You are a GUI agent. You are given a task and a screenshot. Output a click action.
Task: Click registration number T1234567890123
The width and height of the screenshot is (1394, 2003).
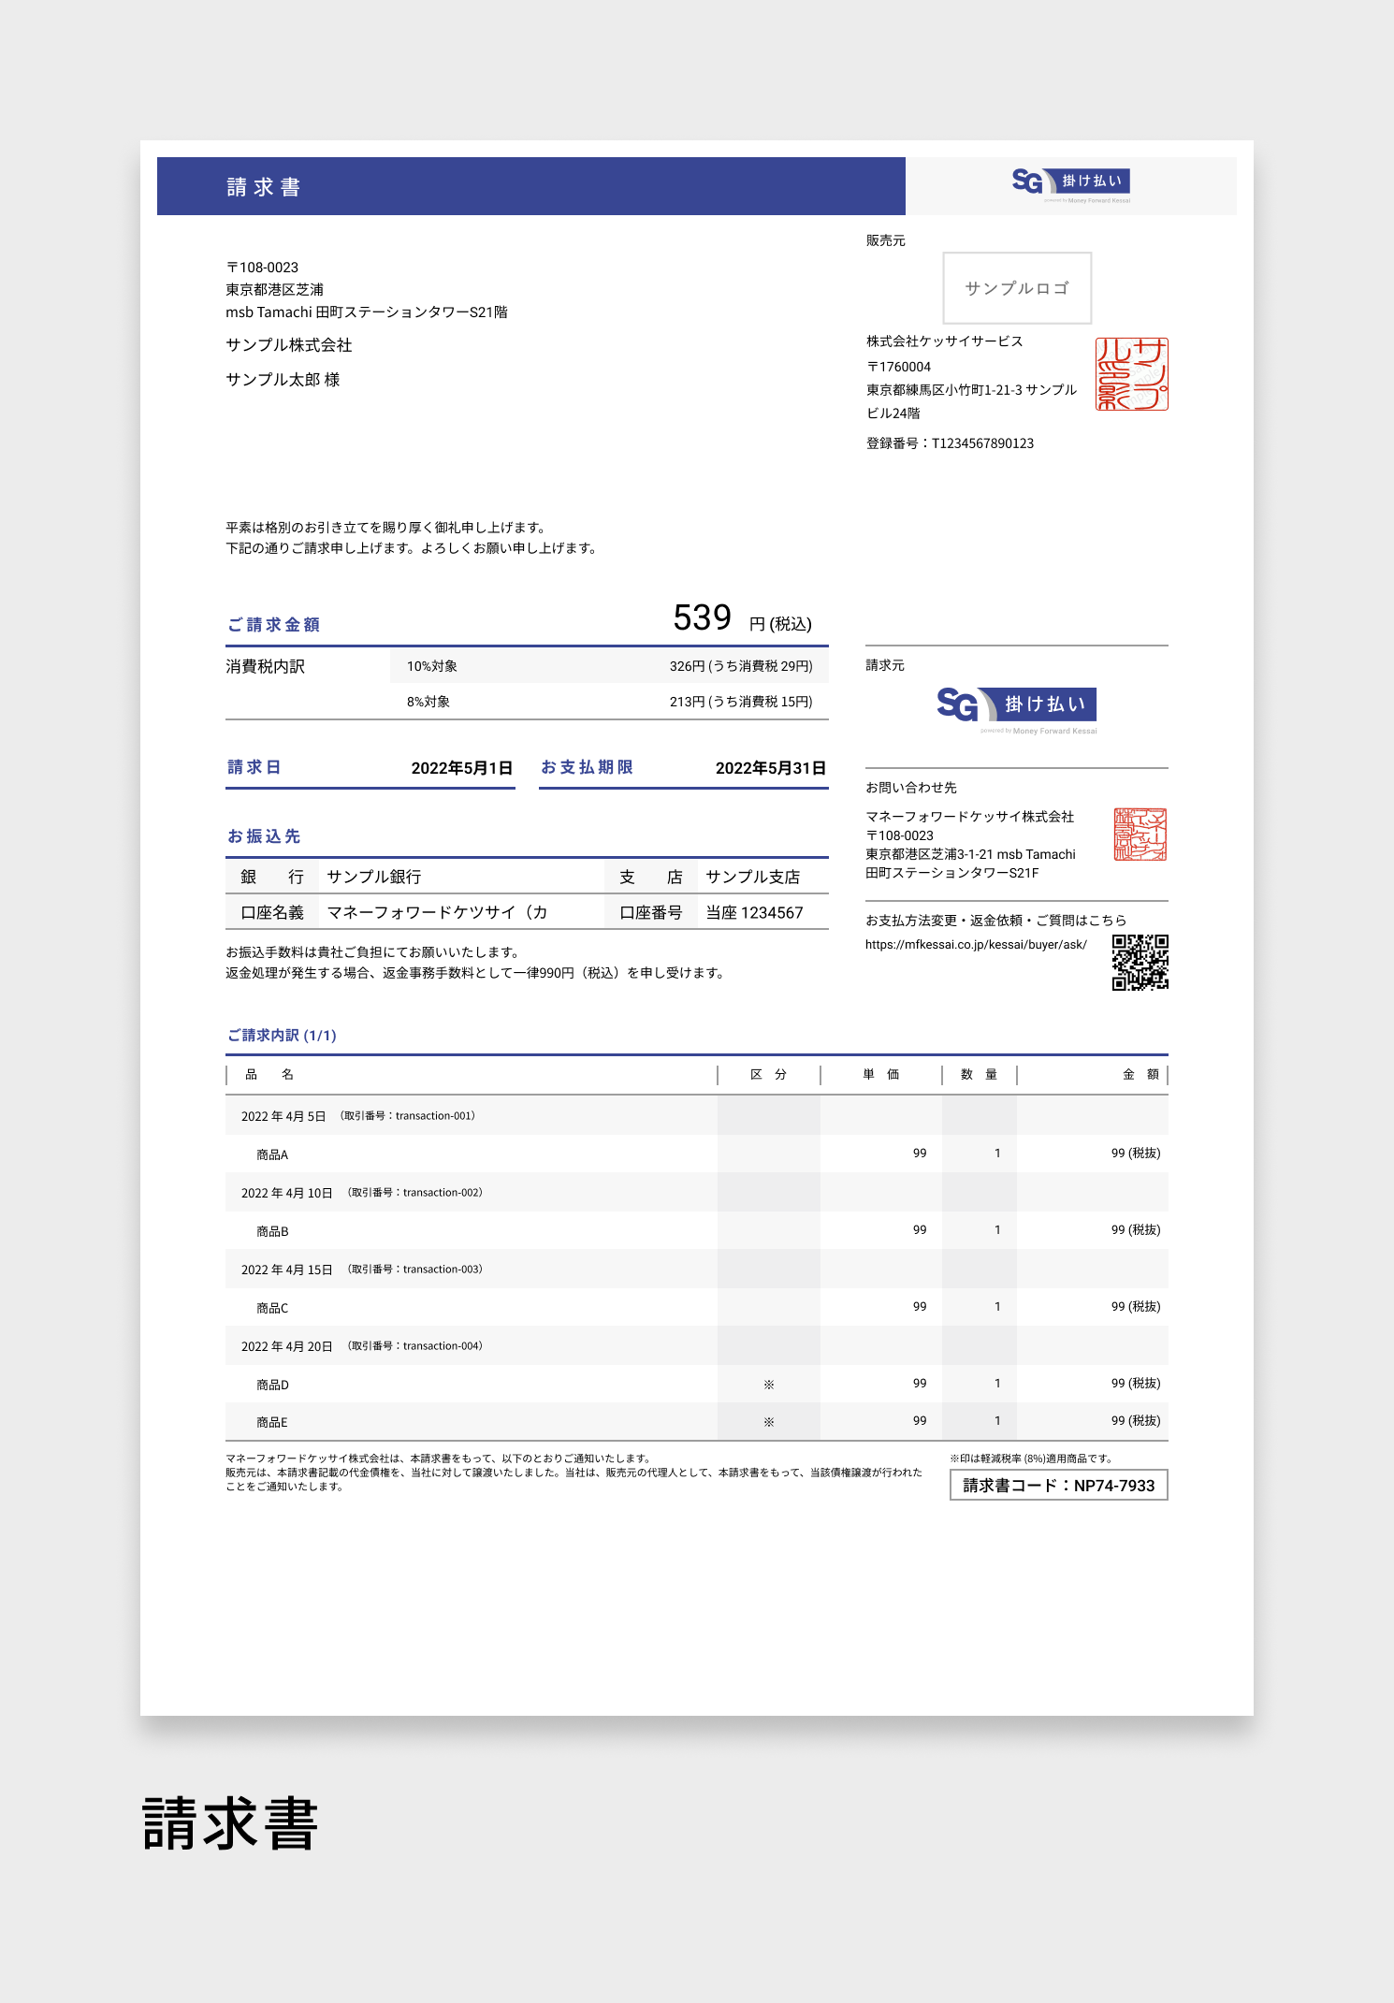pyautogui.click(x=982, y=443)
